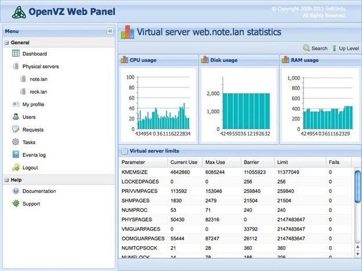The image size is (362, 271).
Task: Click the note.lan server icon
Action: pyautogui.click(x=23, y=79)
